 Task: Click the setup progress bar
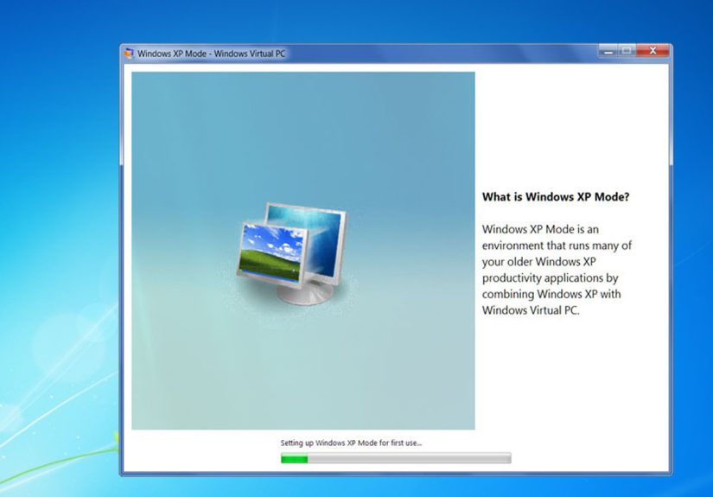coord(396,458)
